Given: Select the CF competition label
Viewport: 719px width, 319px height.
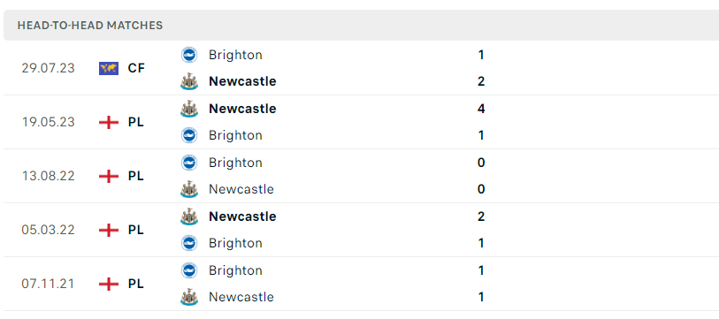Looking at the screenshot, I should pyautogui.click(x=136, y=68).
